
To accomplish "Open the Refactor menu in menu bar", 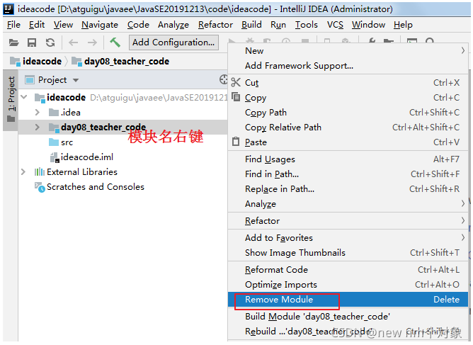I will point(215,25).
